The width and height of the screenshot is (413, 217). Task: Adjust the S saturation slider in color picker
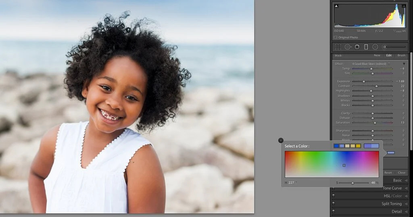click(354, 183)
